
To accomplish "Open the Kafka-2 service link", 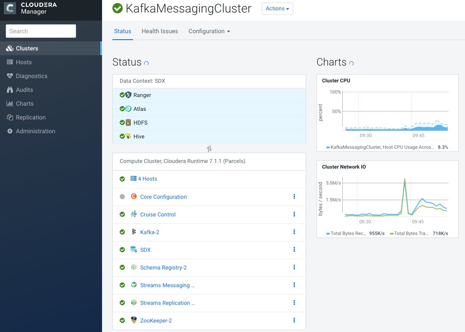I will tap(150, 232).
